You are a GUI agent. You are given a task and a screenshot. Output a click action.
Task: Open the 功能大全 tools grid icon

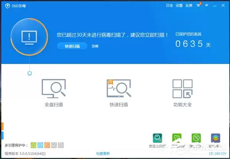(x=182, y=89)
